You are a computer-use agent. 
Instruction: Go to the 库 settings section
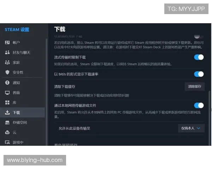[x=23, y=102]
